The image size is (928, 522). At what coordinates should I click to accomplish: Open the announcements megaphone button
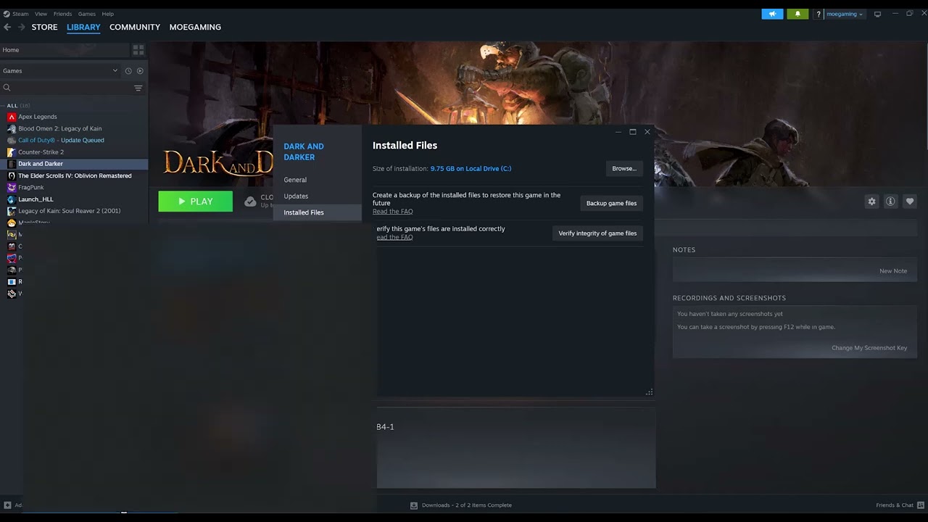click(772, 14)
